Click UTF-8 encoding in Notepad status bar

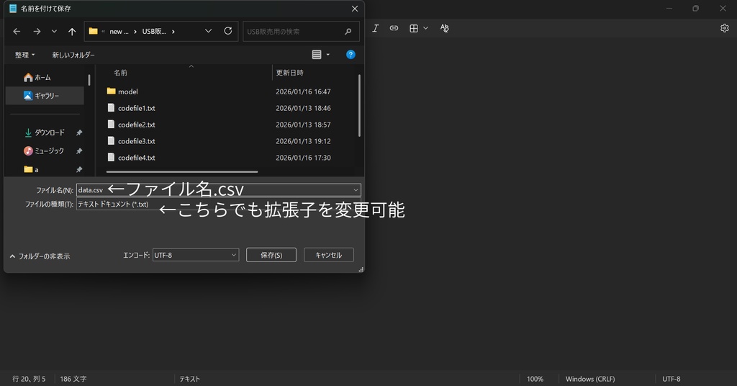pos(672,379)
